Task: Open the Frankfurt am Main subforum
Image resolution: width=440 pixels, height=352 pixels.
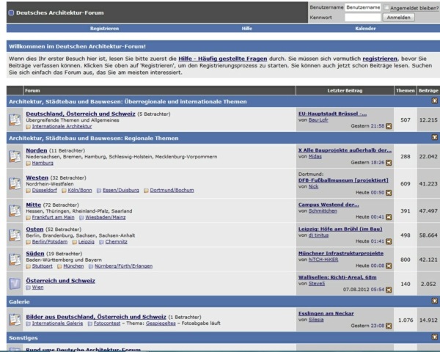Action: tap(53, 217)
